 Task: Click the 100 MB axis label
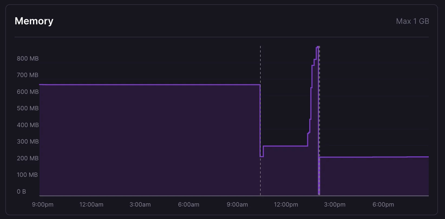pos(27,175)
